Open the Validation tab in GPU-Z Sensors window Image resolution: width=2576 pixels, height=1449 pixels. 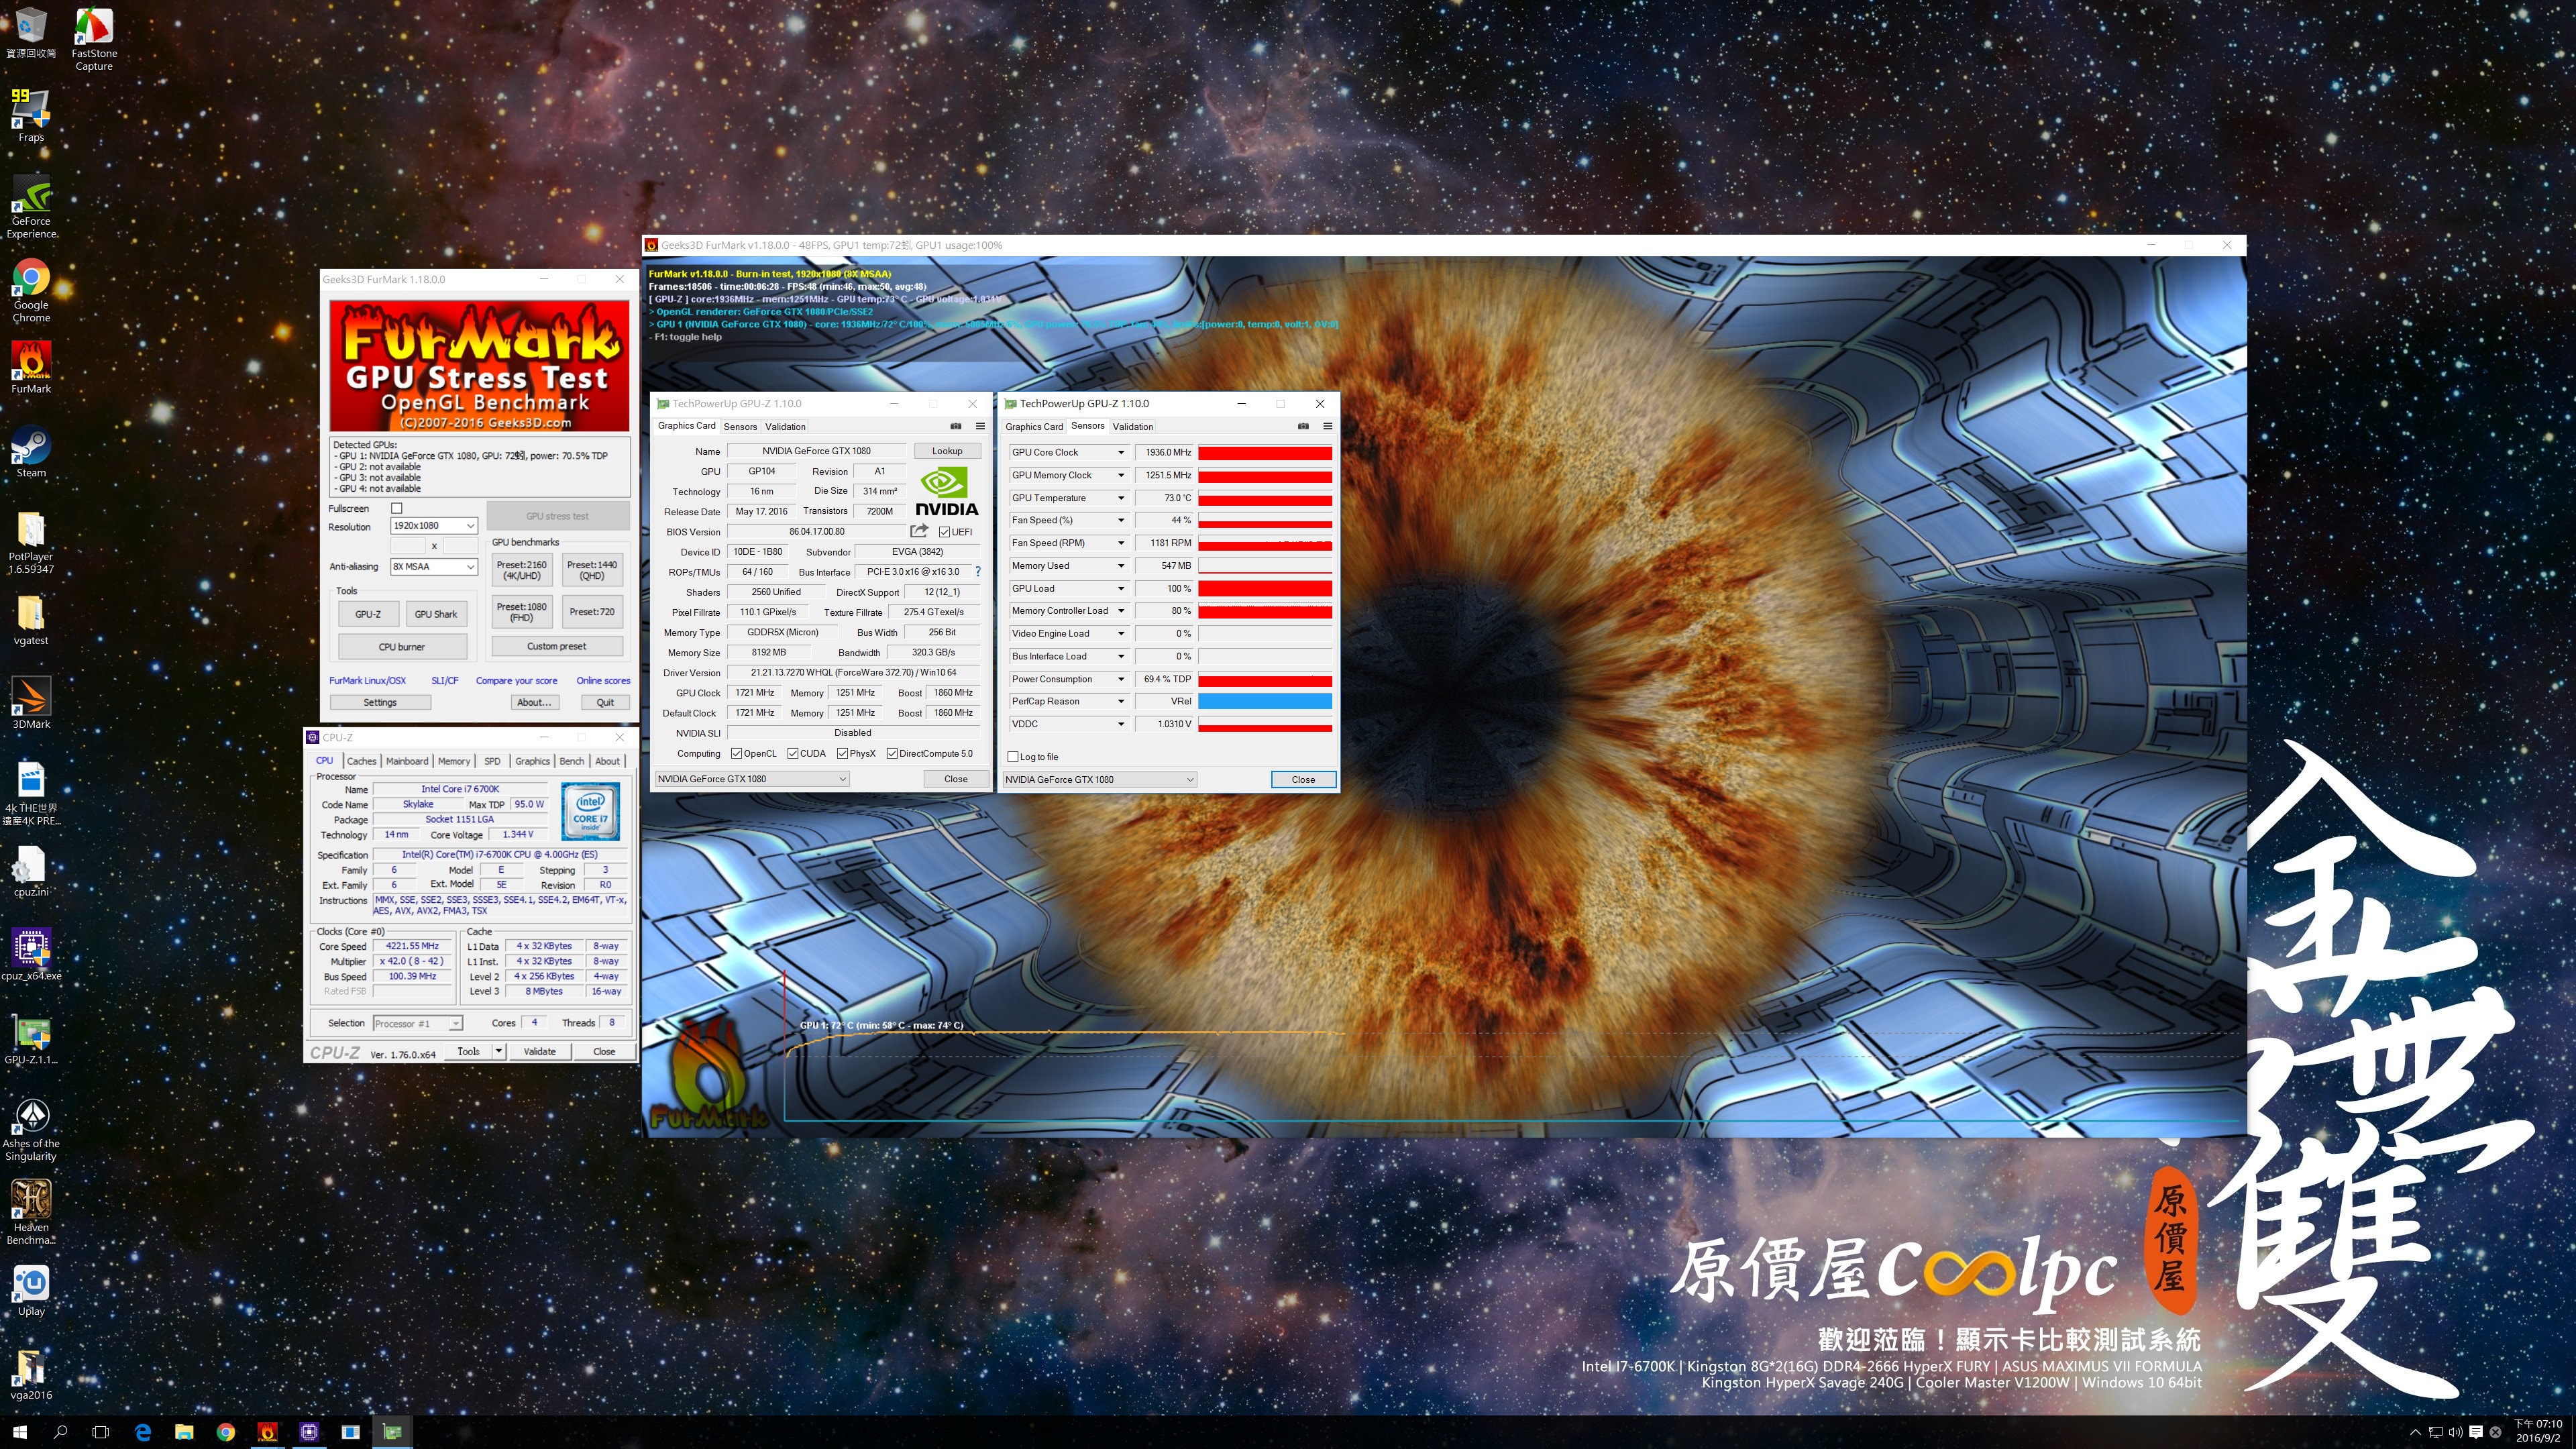click(x=1132, y=427)
